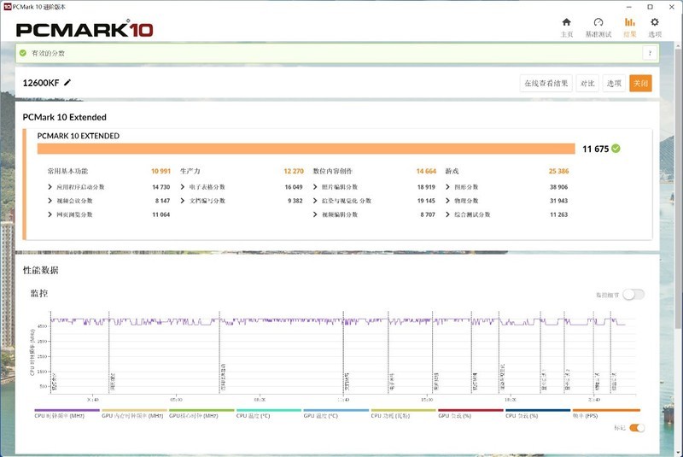Click the result name 12600KF
Screen dimensions: 683x457
point(41,83)
